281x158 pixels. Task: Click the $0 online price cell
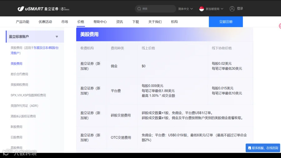tap(144, 66)
